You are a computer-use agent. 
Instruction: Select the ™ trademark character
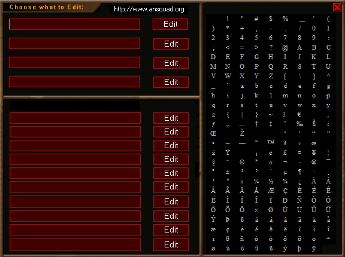click(x=271, y=142)
